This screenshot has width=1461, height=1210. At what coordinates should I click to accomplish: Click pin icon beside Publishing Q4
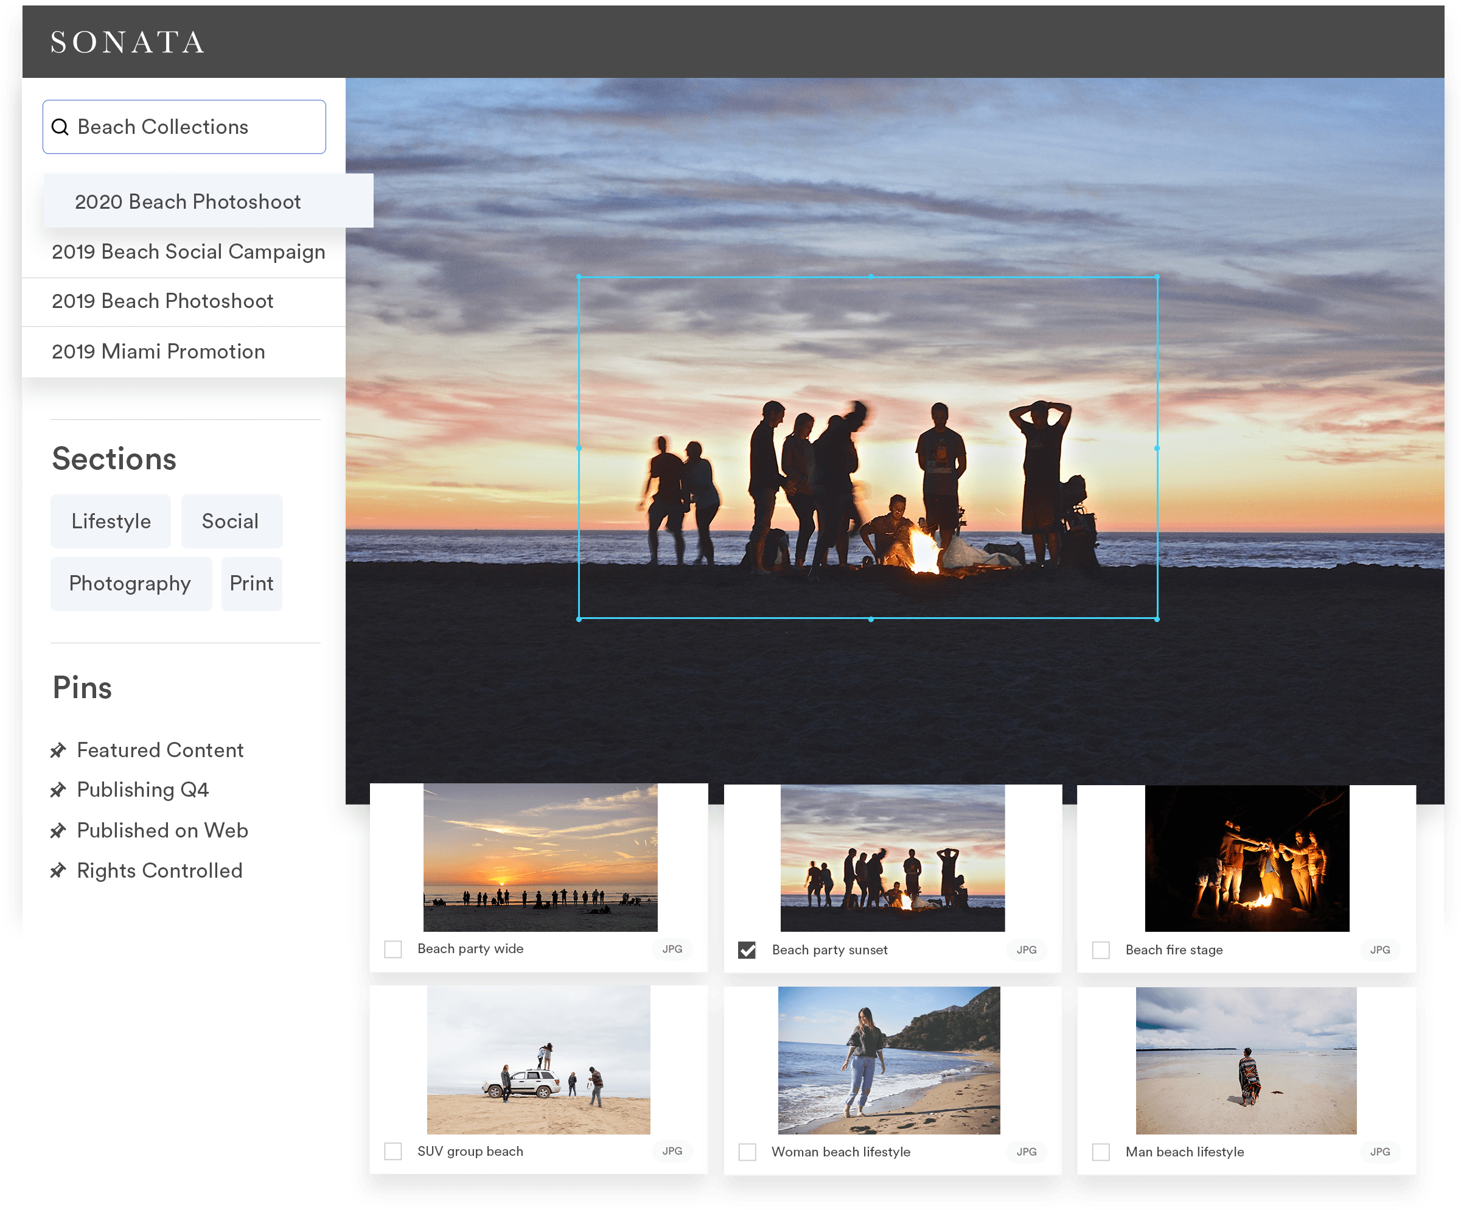point(58,790)
